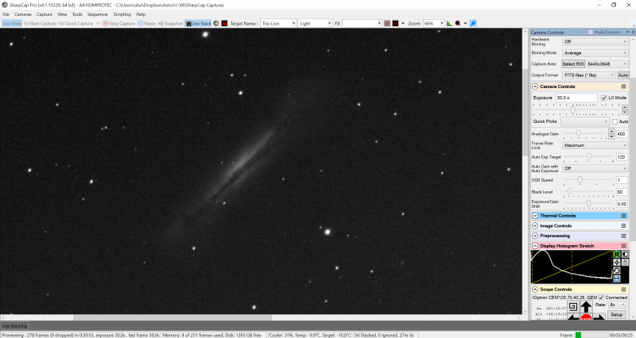Click the Live View button

[12, 24]
